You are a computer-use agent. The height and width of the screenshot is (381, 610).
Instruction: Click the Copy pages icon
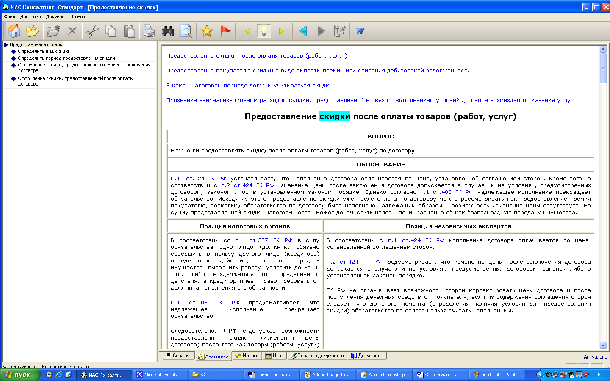(x=111, y=31)
